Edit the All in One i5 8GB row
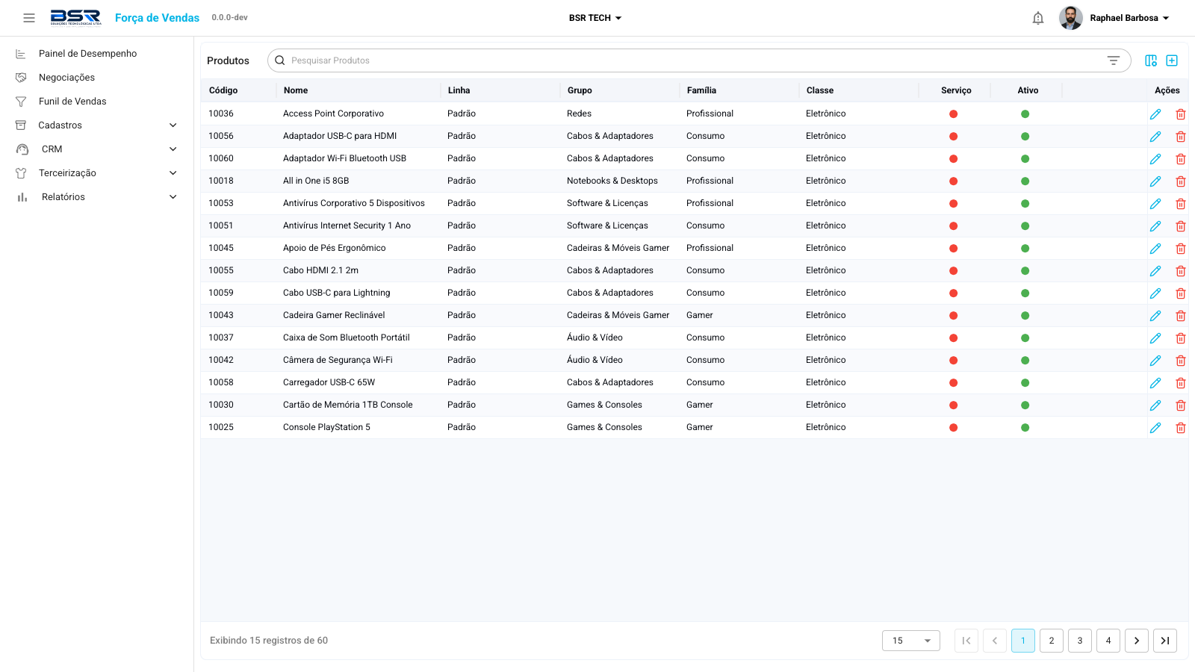This screenshot has height=672, width=1195. pos(1155,181)
